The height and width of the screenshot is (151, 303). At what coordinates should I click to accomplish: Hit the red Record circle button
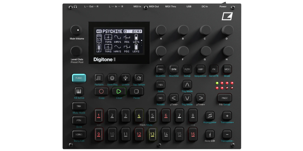pos(102,91)
